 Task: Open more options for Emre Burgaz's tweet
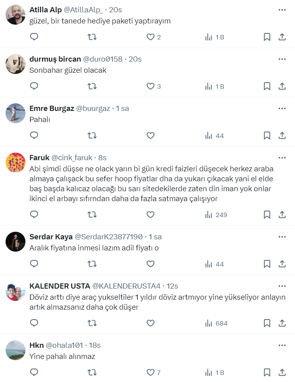[x=282, y=109]
